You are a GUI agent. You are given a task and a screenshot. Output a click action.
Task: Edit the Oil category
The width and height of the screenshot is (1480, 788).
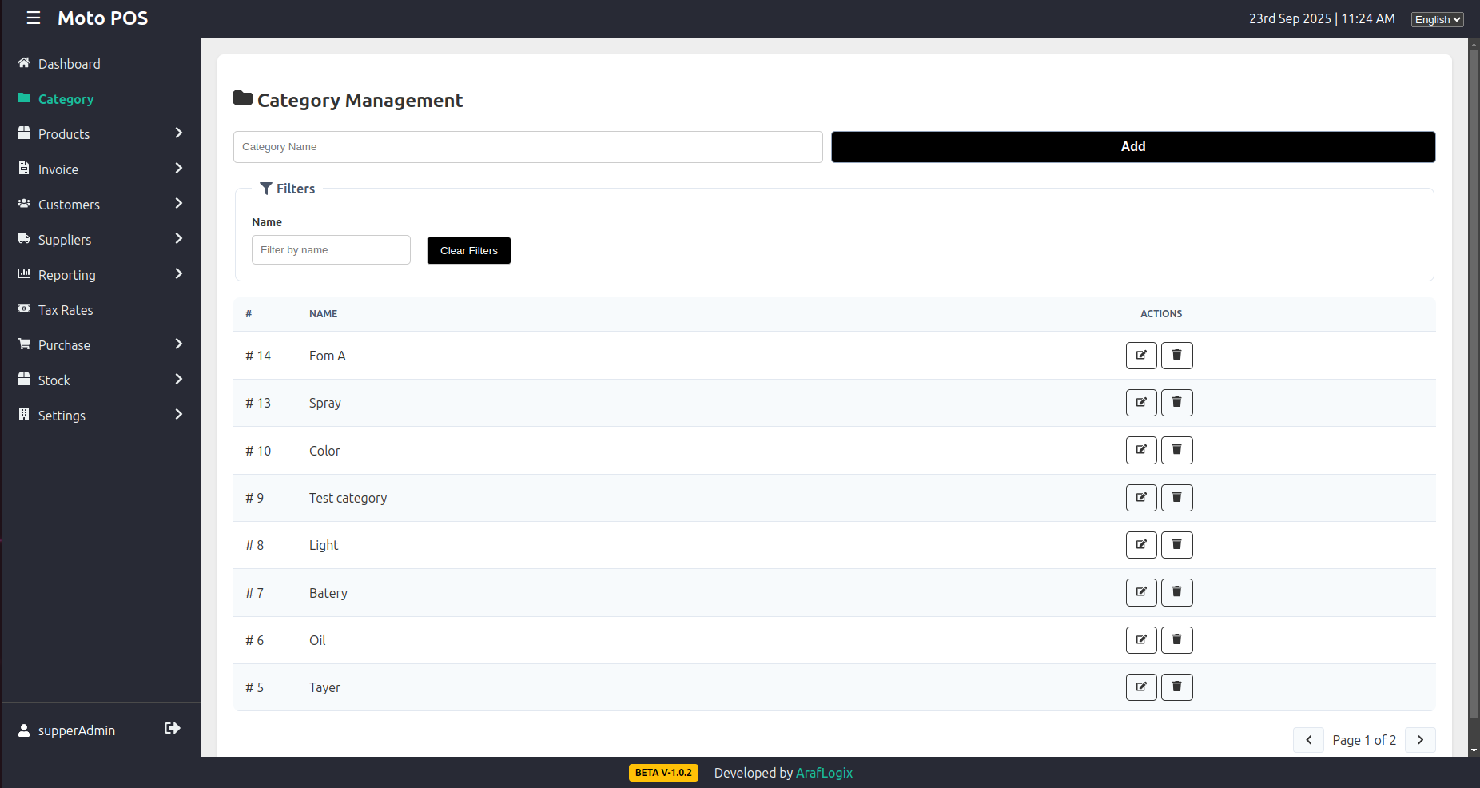click(1141, 640)
